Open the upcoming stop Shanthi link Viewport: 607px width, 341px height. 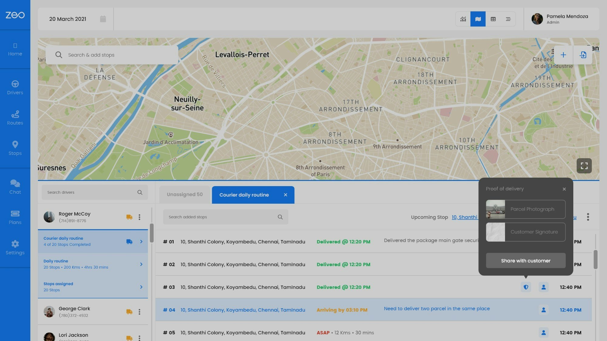click(x=465, y=217)
